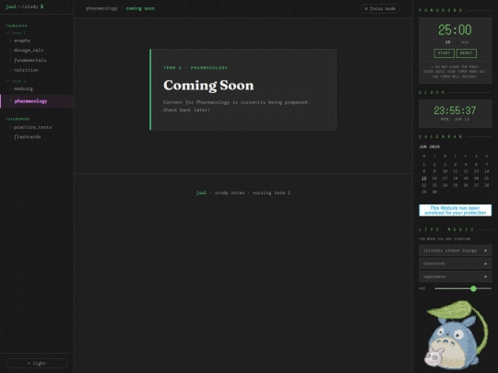Open the medsurg subject
The height and width of the screenshot is (373, 498).
point(23,88)
